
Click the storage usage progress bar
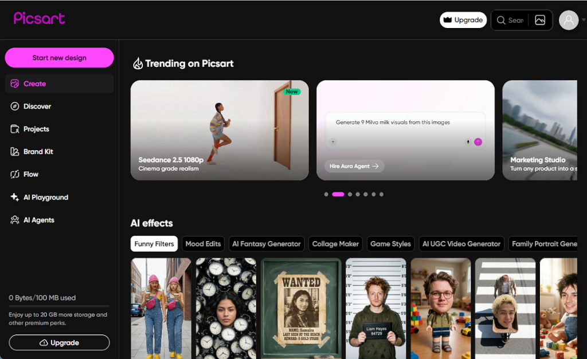[x=59, y=306]
